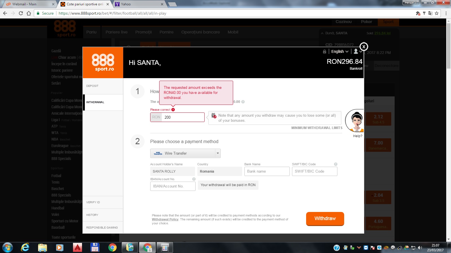Open the Mobil menu item
The width and height of the screenshot is (451, 253).
pyautogui.click(x=233, y=32)
